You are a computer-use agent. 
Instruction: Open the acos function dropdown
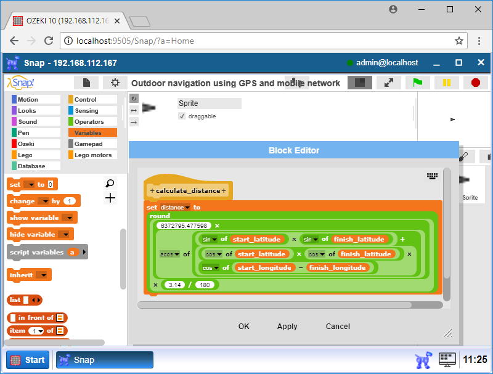coord(169,254)
